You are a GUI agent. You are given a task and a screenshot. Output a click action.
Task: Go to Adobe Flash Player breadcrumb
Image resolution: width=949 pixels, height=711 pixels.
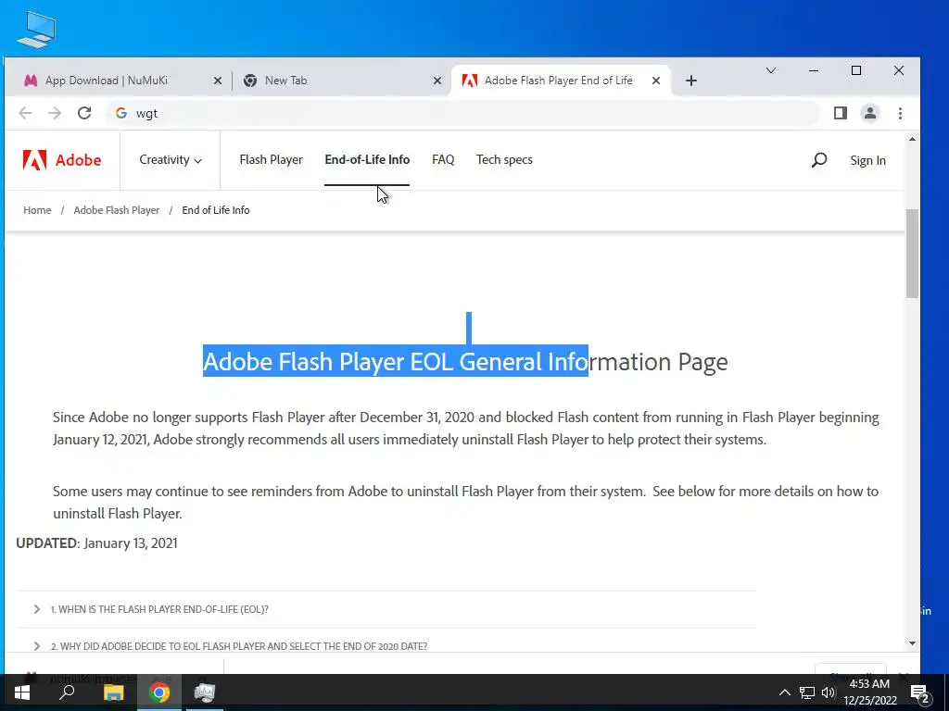[116, 210]
